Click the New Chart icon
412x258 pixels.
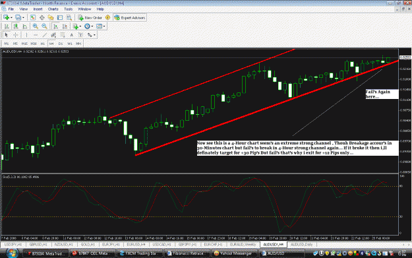pyautogui.click(x=6, y=18)
